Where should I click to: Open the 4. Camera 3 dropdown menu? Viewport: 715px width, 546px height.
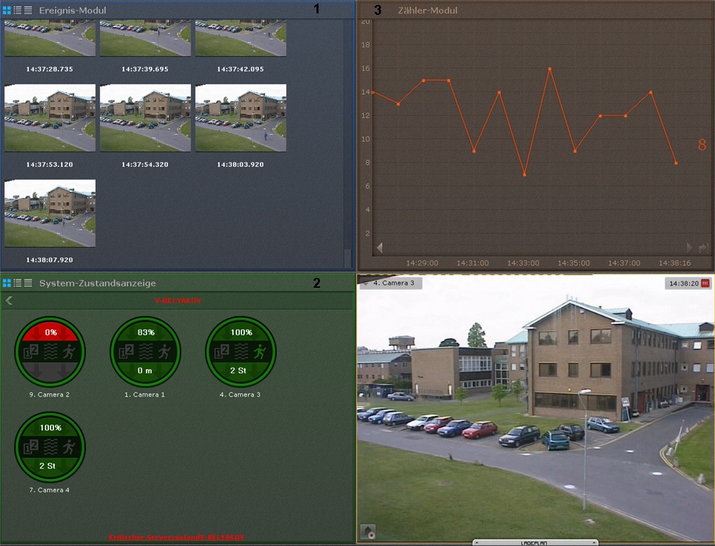pyautogui.click(x=366, y=284)
